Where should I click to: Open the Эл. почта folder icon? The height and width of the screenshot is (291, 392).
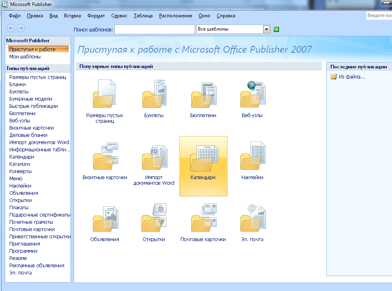[x=253, y=218]
